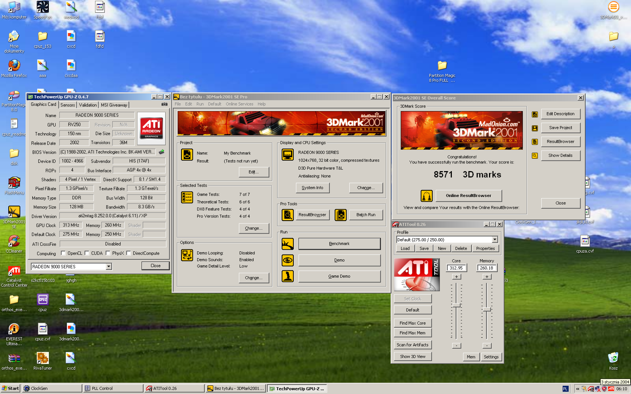This screenshot has width=631, height=394.
Task: Click the BIOS save icon in GPU-Z
Action: (161, 152)
